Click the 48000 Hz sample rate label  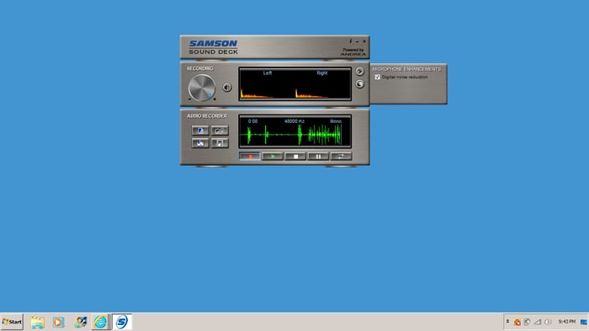(x=294, y=121)
